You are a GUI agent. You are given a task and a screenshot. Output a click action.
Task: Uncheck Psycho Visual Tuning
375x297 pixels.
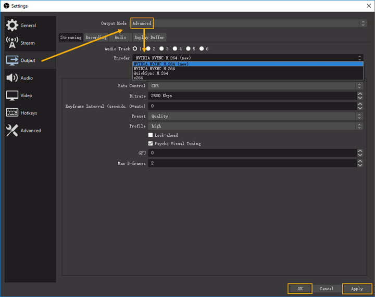[151, 144]
